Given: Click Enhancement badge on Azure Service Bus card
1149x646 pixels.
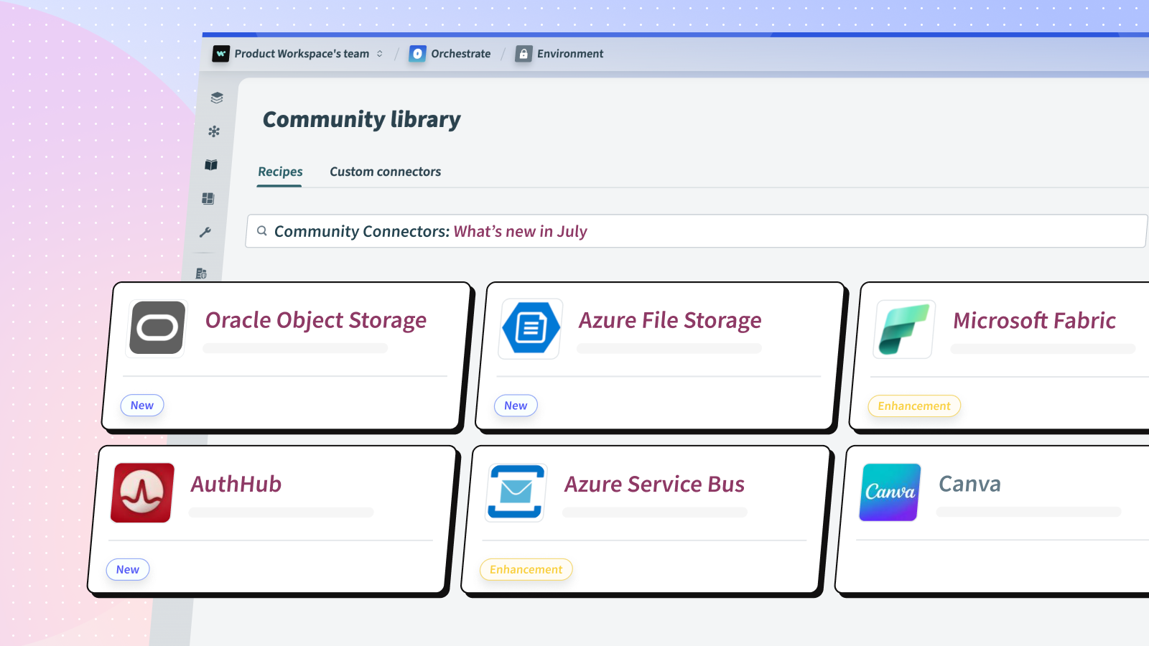Looking at the screenshot, I should [x=526, y=570].
